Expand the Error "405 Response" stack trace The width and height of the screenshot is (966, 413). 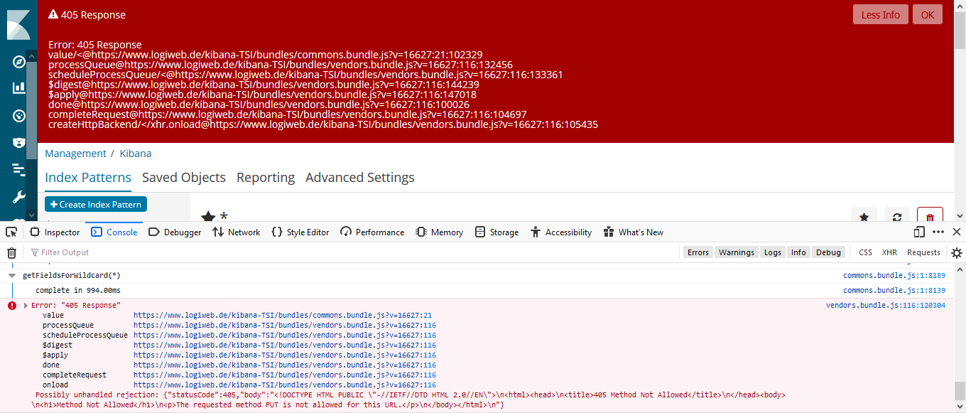(26, 306)
